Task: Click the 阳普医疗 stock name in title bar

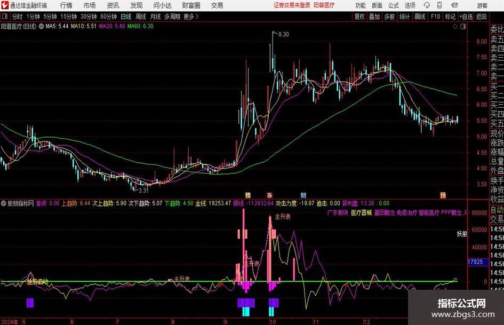Action: point(324,5)
